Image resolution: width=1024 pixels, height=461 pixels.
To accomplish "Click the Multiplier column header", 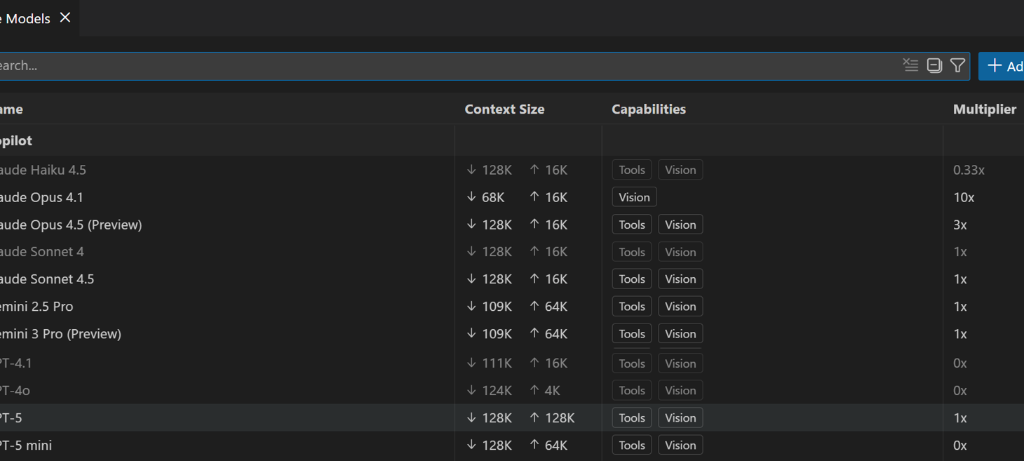I will [984, 109].
